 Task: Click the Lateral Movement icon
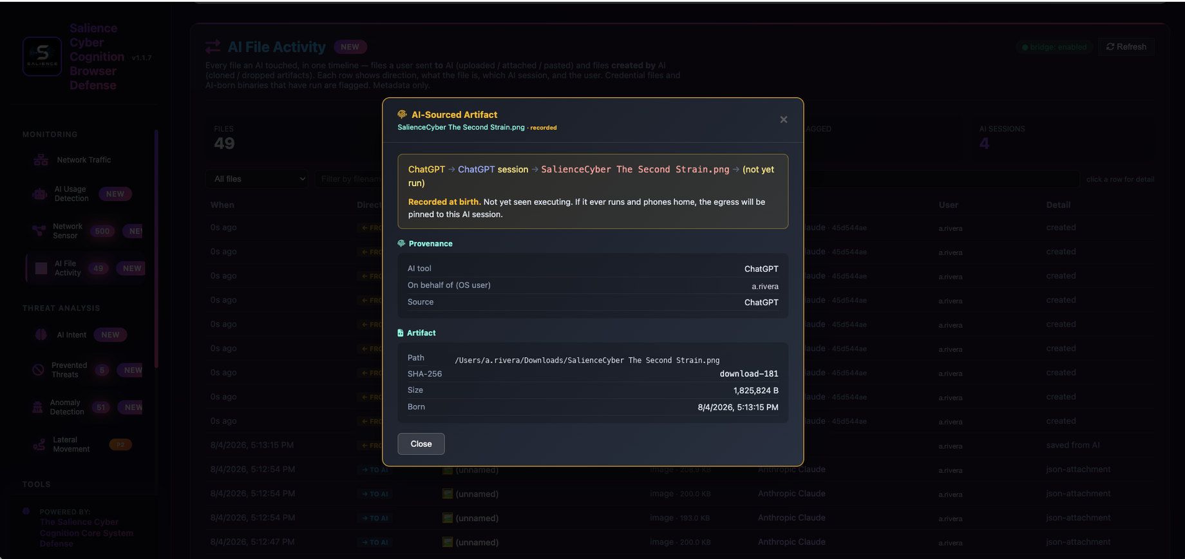(39, 444)
